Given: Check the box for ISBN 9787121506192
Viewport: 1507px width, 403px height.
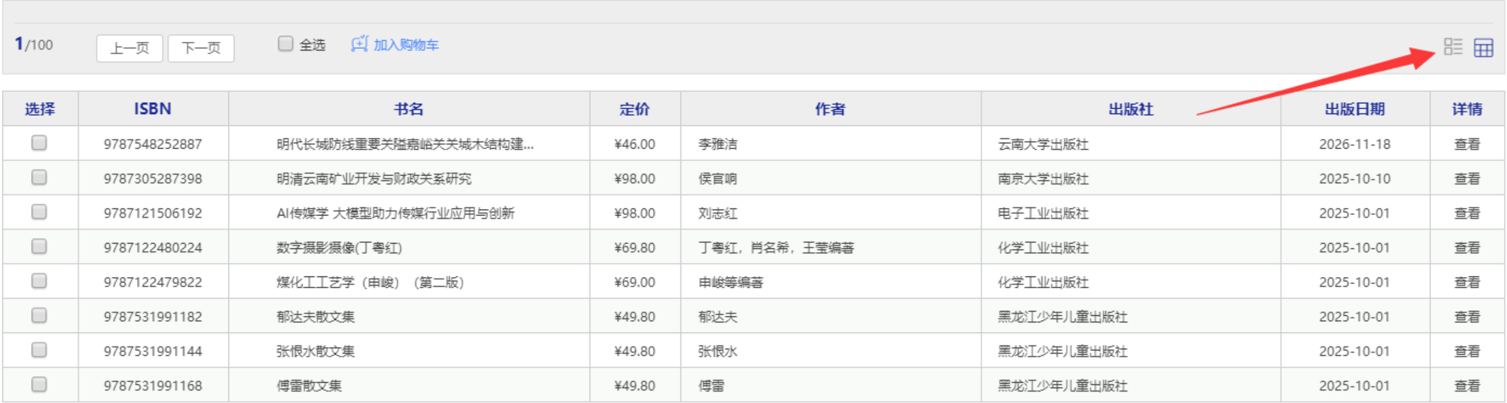Looking at the screenshot, I should [x=39, y=212].
